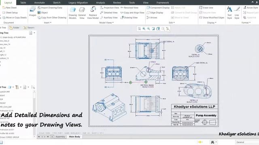Insert Images into the drawing
Viewport: 259px width, 145px height.
pos(32,11)
